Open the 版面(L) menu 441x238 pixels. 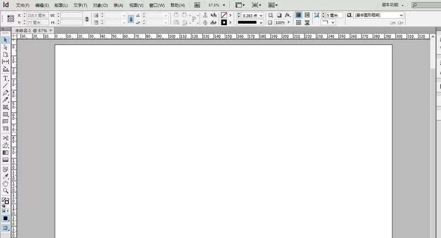coord(61,5)
